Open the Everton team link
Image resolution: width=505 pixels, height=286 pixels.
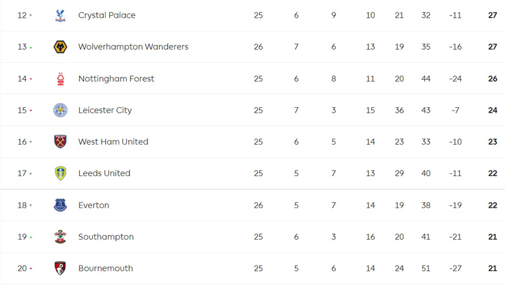93,205
